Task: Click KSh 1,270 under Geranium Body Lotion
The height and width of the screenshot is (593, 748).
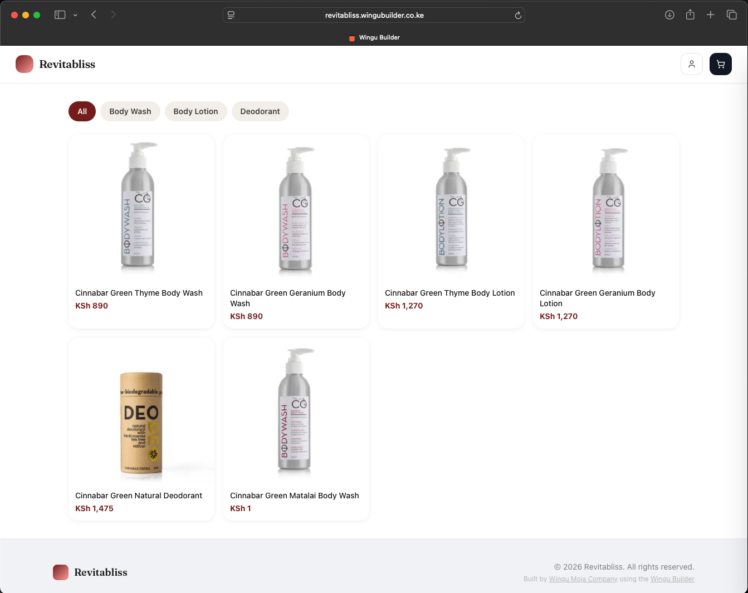Action: tap(559, 316)
